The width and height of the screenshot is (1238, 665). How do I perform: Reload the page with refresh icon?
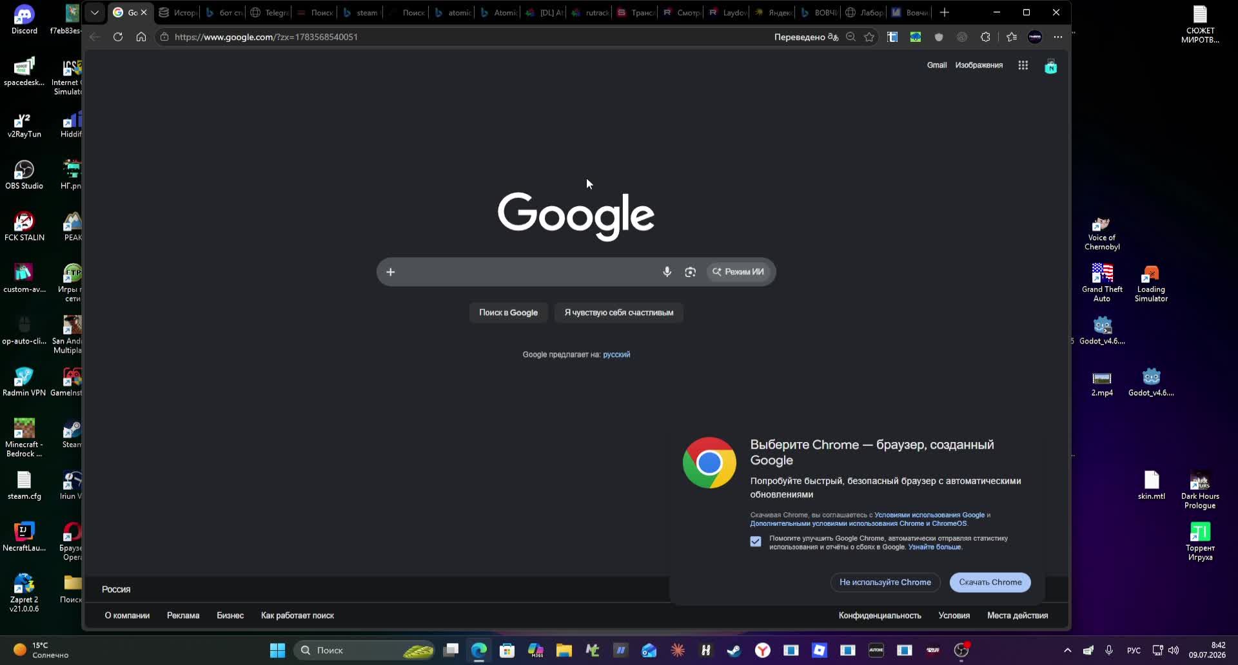tap(118, 37)
